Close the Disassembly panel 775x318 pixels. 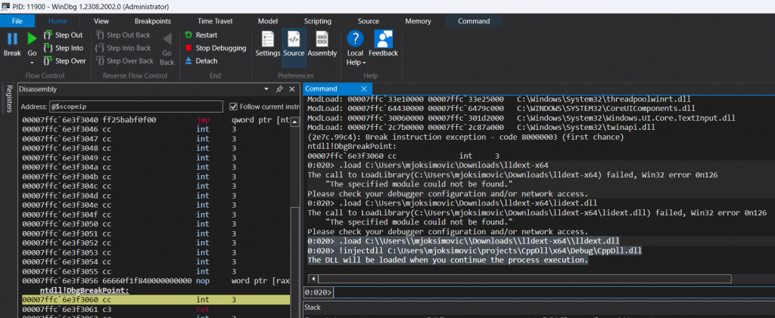tap(292, 89)
